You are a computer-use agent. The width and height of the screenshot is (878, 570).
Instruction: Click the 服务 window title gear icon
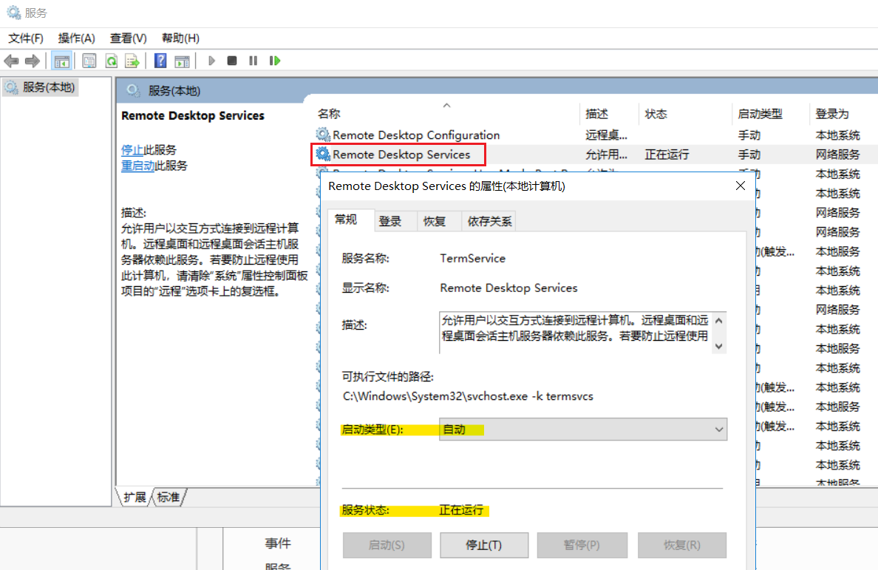pyautogui.click(x=13, y=13)
